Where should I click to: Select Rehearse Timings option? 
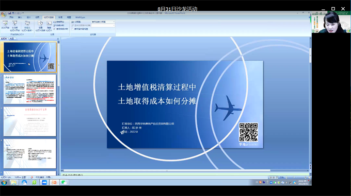pos(59,25)
